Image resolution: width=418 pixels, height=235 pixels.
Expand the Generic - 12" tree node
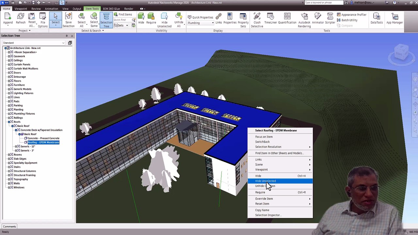(x=16, y=147)
